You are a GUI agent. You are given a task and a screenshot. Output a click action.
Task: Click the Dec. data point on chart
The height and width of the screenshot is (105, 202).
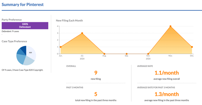tap(192, 47)
